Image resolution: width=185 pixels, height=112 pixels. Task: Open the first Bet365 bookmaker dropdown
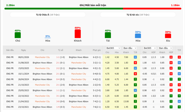113,48
